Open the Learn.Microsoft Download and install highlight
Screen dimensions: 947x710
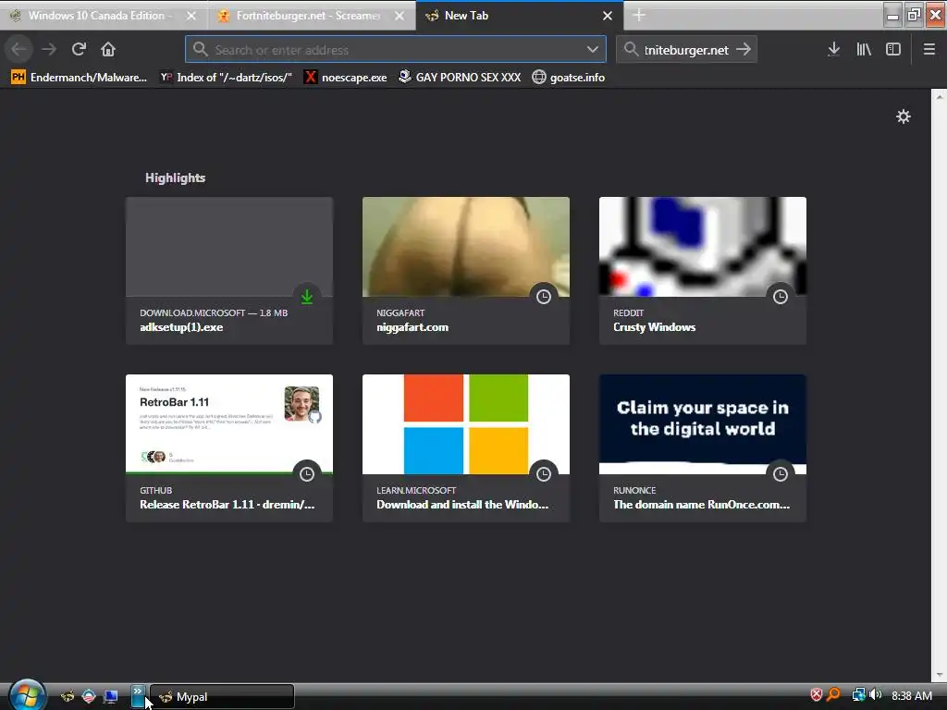click(x=466, y=448)
